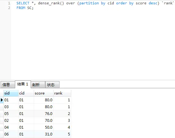Click cid cell in sid 05 row

(26, 113)
